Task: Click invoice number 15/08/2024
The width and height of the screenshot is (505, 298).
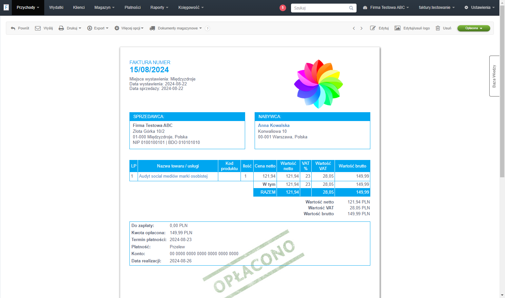Action: pyautogui.click(x=149, y=70)
